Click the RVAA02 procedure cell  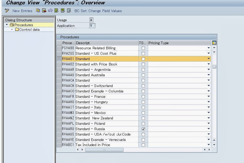(68, 64)
